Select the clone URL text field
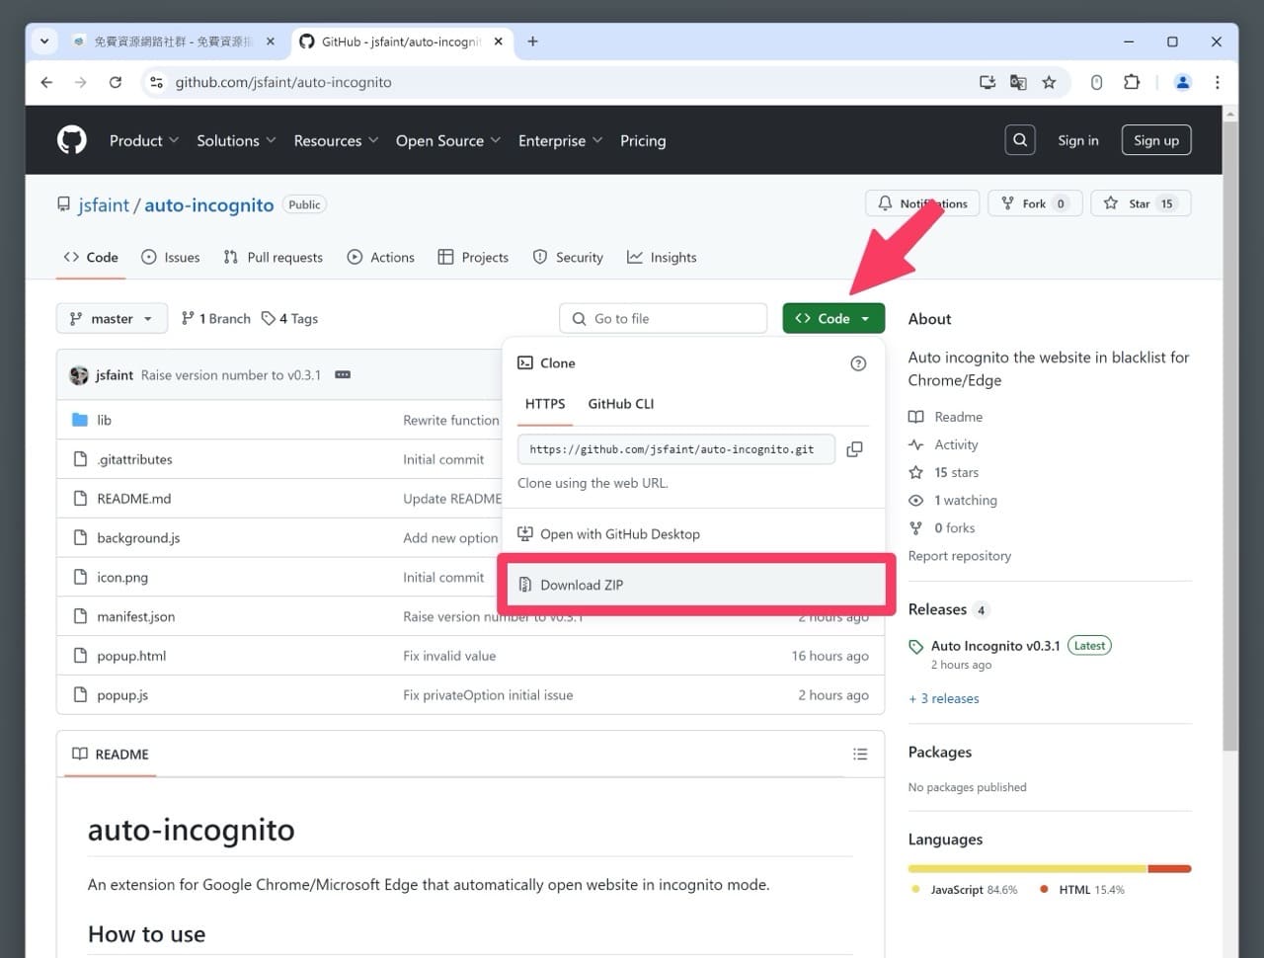 pyautogui.click(x=676, y=449)
